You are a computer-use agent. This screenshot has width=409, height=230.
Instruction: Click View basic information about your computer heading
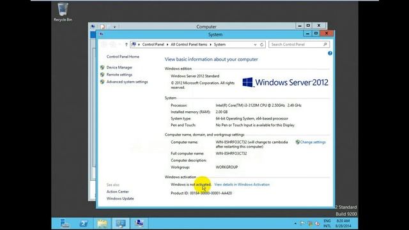211,59
